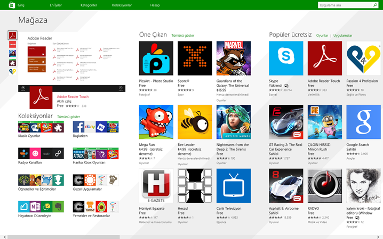Click the Store logo icon in top bar
Viewport: 383px width, 239px height.
click(x=12, y=5)
